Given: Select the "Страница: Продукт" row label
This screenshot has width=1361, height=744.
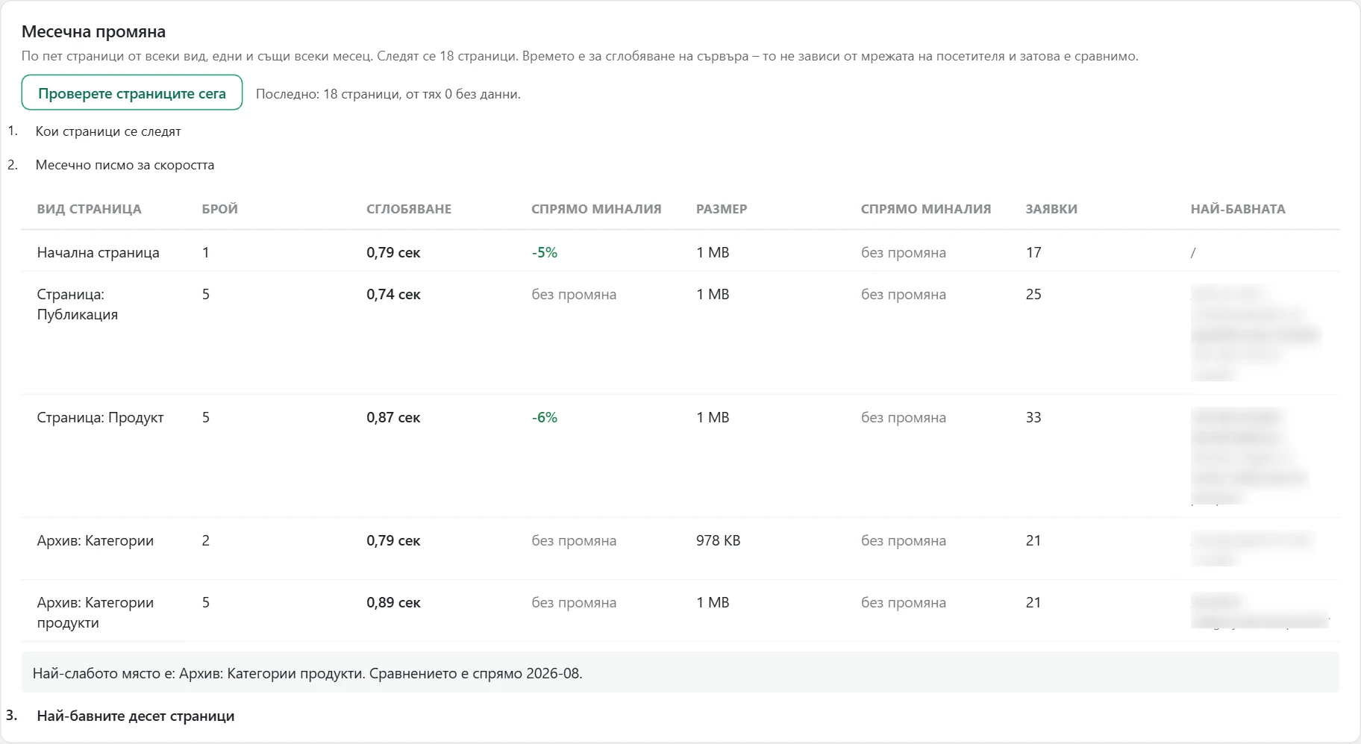Looking at the screenshot, I should (x=101, y=417).
